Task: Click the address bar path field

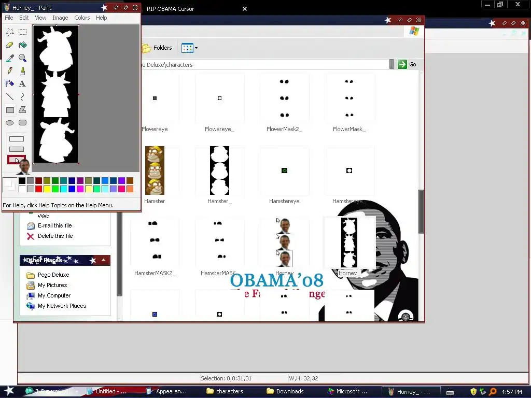Action: (x=265, y=65)
